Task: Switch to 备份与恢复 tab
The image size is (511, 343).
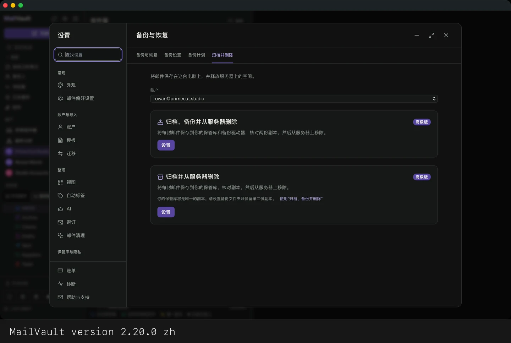Action: click(147, 55)
